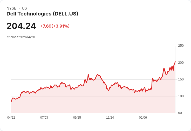Click the 100 price axis label
The width and height of the screenshot is (191, 131).
pos(181,96)
